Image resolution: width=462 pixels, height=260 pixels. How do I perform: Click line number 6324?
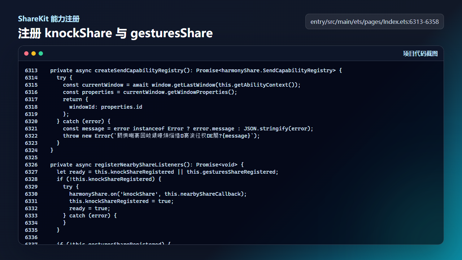[31, 150]
